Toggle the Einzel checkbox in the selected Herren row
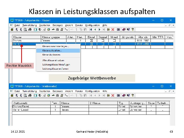The width and height of the screenshot is (184, 138). [x=91, y=44]
